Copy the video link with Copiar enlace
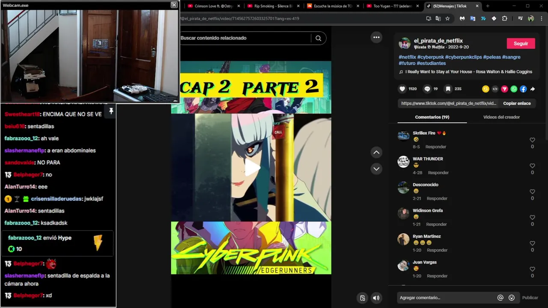548x308 pixels. (517, 104)
